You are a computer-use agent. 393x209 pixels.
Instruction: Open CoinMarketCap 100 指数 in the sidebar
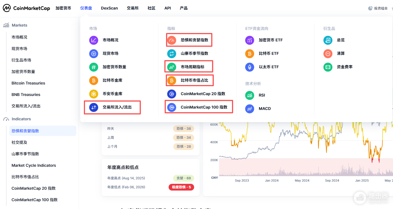[x=35, y=200]
